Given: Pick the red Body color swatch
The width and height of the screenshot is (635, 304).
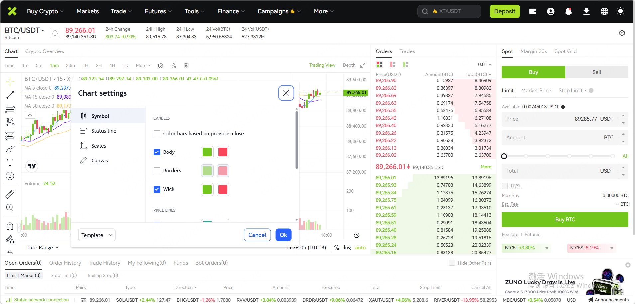Looking at the screenshot, I should (x=223, y=152).
